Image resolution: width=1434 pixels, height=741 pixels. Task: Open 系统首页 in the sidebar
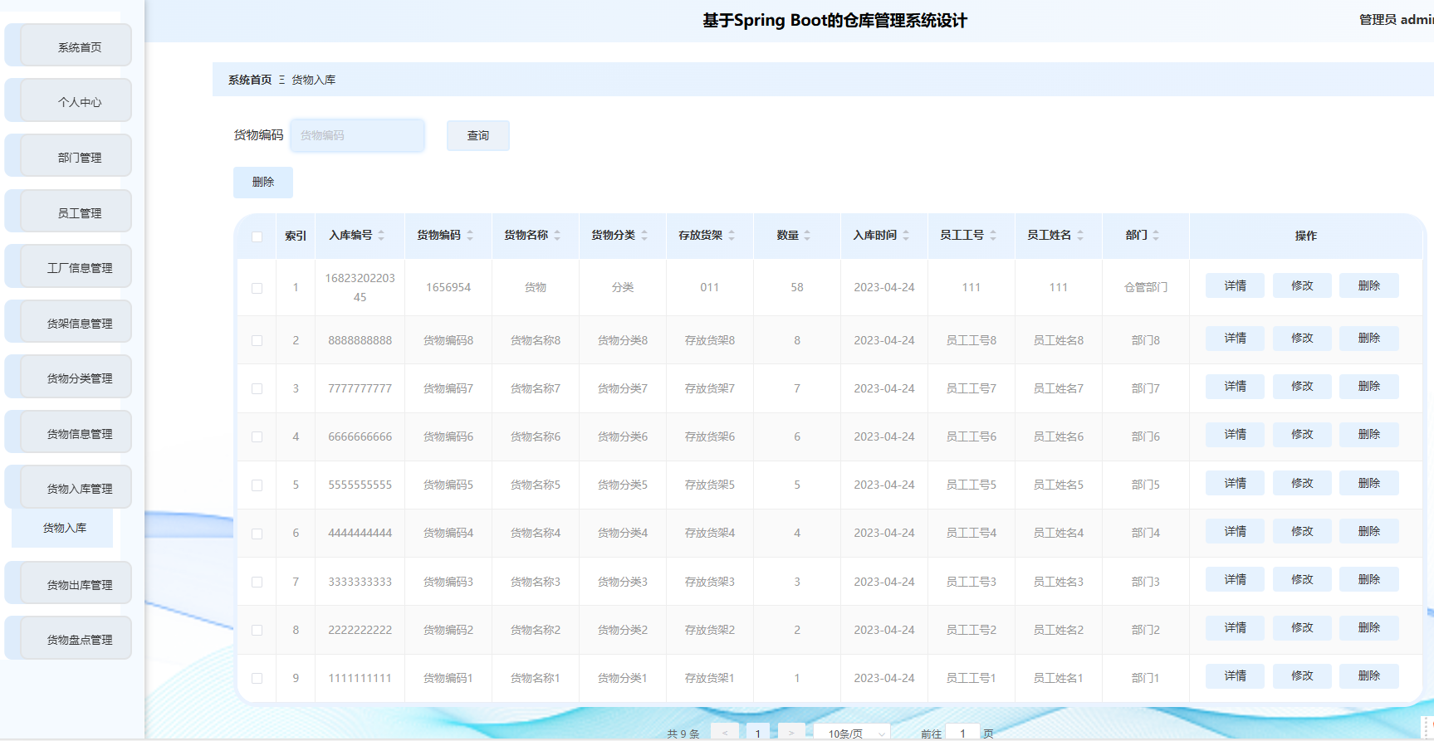click(x=76, y=46)
